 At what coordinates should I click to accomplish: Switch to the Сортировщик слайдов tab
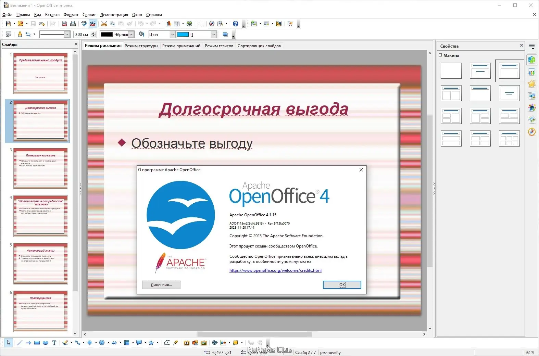pyautogui.click(x=259, y=46)
